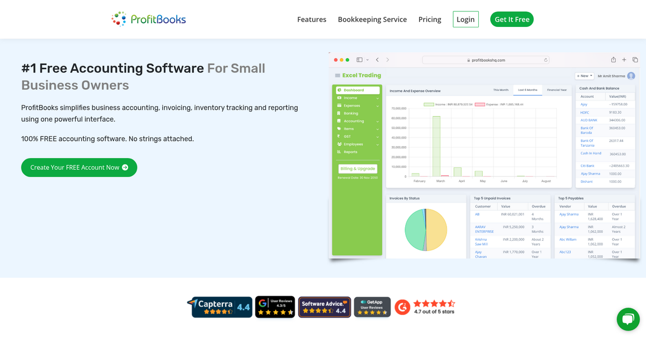Open the Bank Of Baroda account link
This screenshot has width=646, height=337.
586,131
